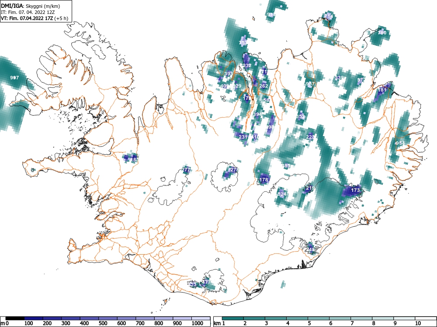Click the visibility value 957 on the map
This screenshot has height=327, width=437.
point(310,84)
